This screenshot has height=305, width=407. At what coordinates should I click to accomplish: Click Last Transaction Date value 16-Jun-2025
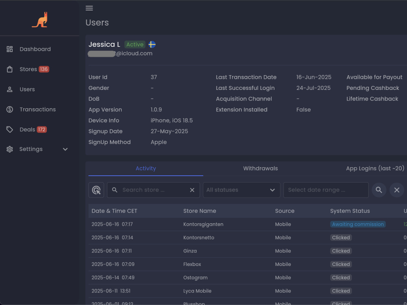pyautogui.click(x=314, y=77)
